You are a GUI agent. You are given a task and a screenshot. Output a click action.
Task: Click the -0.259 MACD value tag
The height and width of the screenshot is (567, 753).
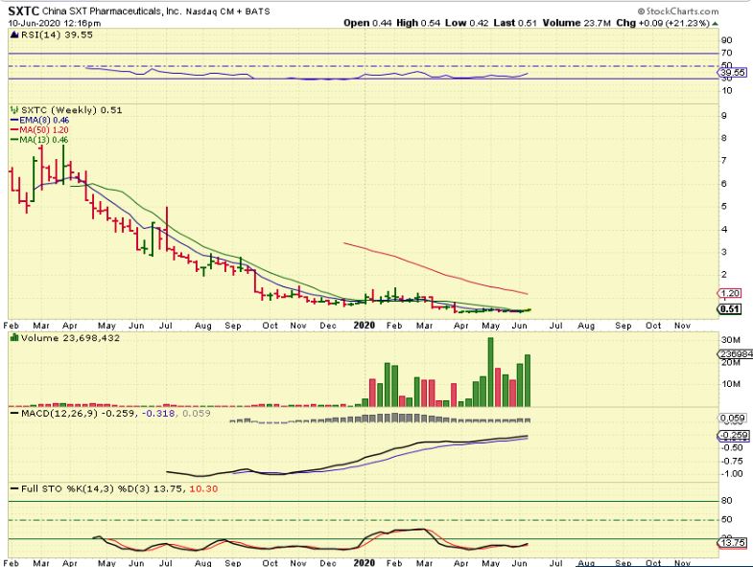(734, 436)
